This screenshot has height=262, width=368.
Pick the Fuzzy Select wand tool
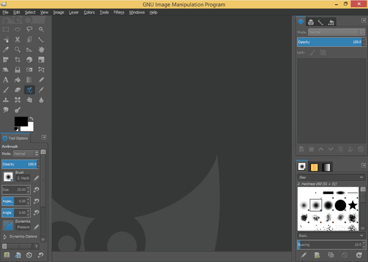(41, 29)
